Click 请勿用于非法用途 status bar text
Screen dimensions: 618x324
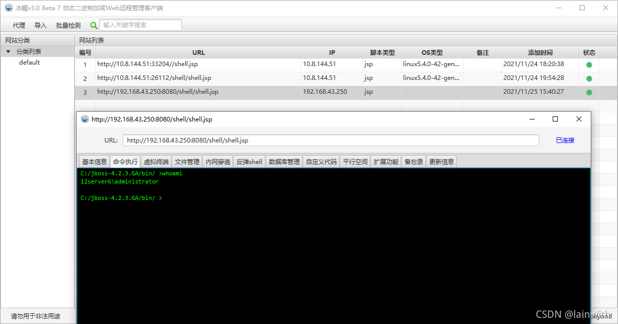[x=35, y=316]
